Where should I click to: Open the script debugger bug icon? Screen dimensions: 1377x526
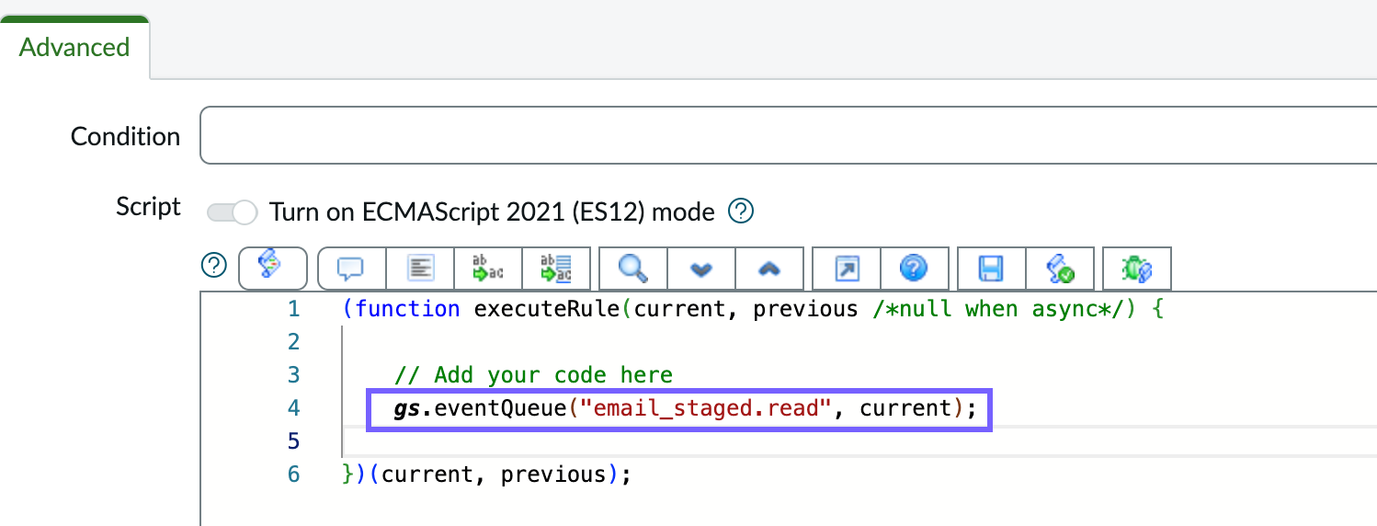pos(1137,269)
